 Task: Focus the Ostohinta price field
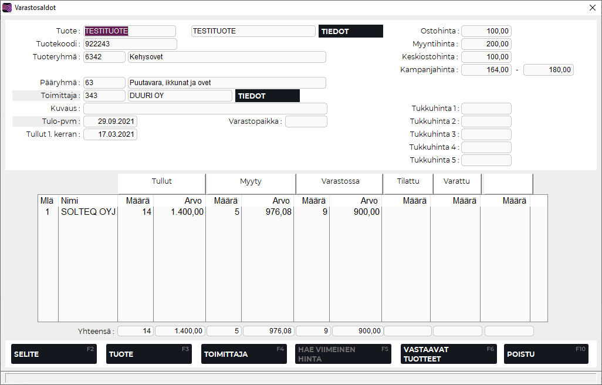click(x=486, y=31)
